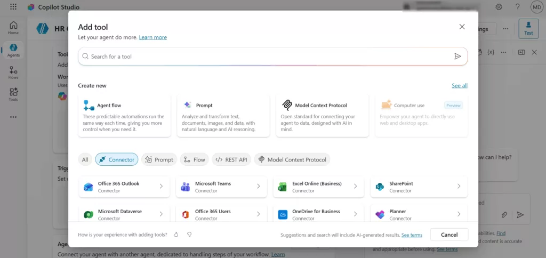Click the OneDrive for Business icon
The image size is (546, 258).
(x=283, y=215)
